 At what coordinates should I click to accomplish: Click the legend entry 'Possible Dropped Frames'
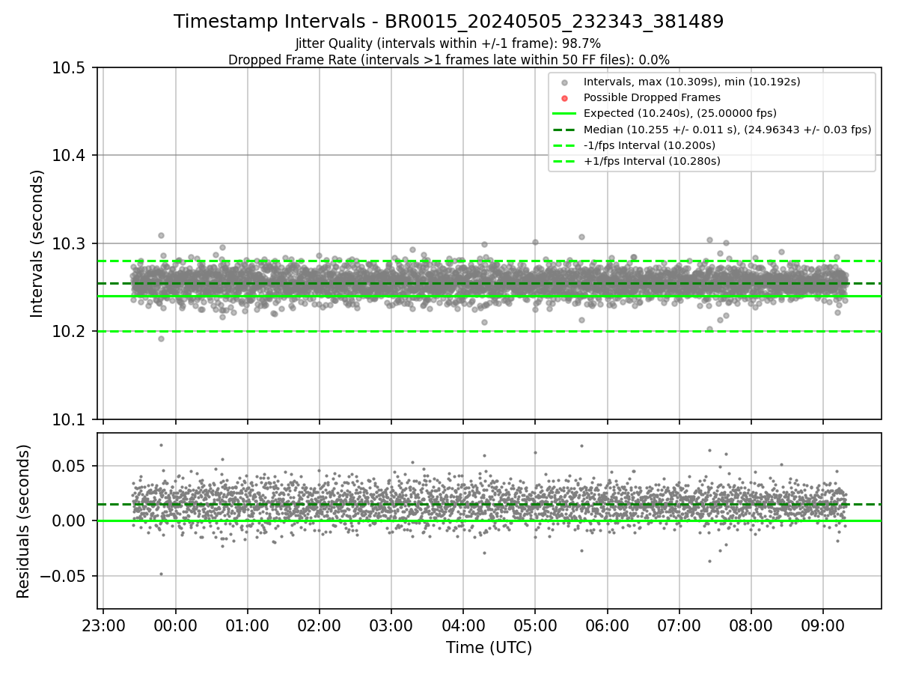click(652, 97)
